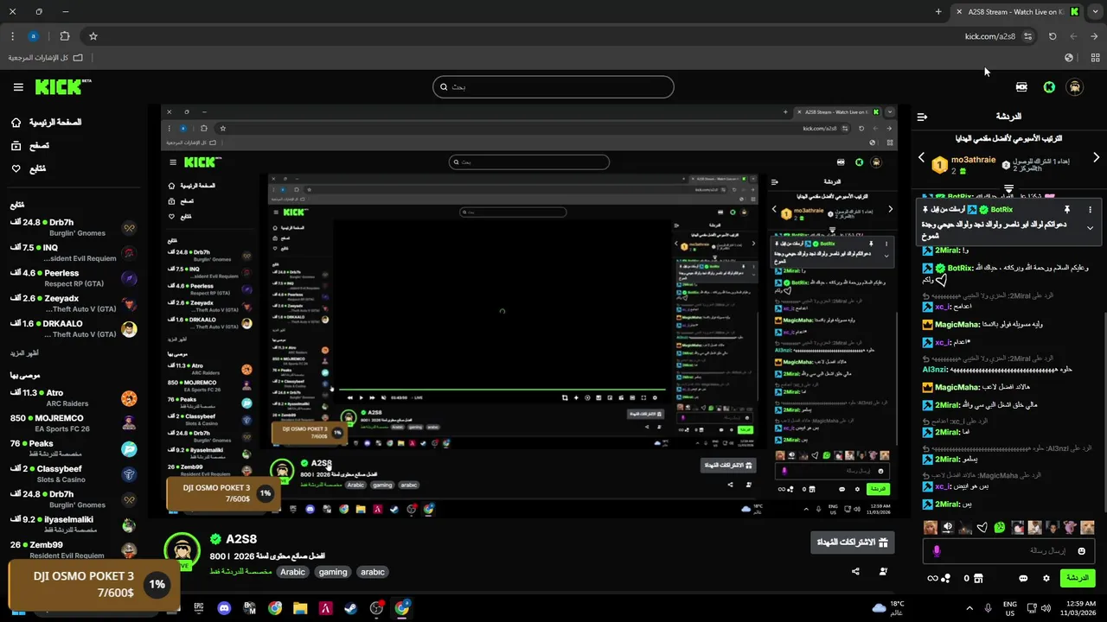The height and width of the screenshot is (622, 1107).
Task: Open the all bookmarks folder
Action: pos(45,58)
